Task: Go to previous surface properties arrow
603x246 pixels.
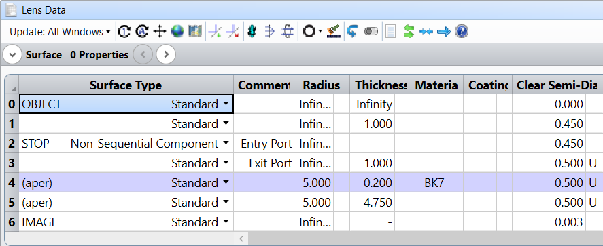Action: pos(143,55)
